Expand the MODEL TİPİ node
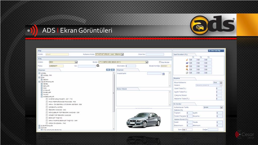 42,76
